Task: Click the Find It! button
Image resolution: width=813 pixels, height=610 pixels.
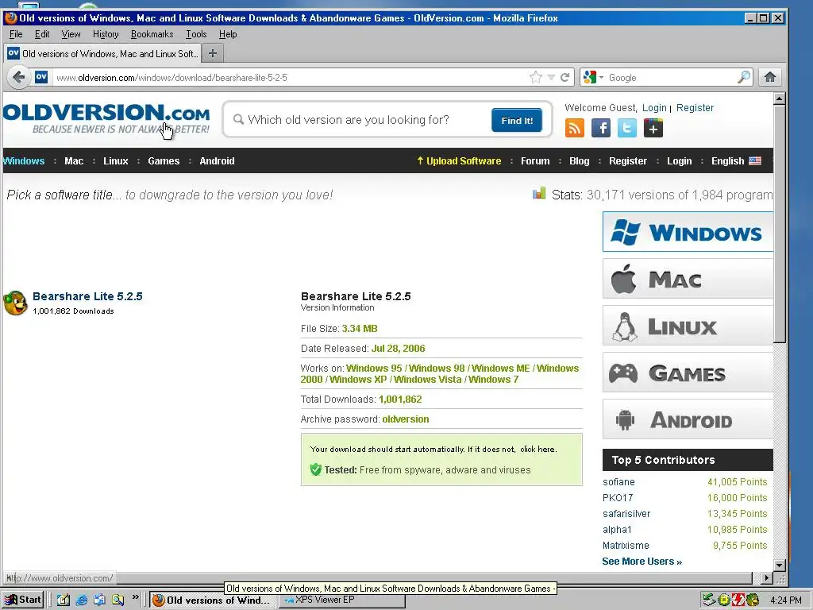Action: pos(517,121)
